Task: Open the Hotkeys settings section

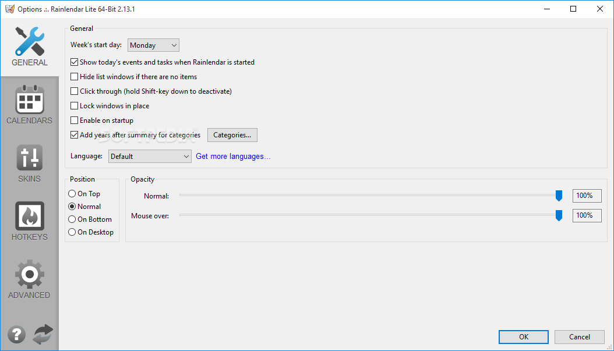Action: coord(29,221)
